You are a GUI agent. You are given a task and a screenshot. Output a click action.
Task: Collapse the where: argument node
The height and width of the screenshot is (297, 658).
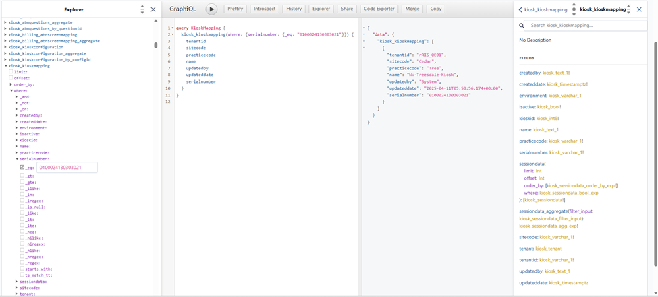[11, 90]
